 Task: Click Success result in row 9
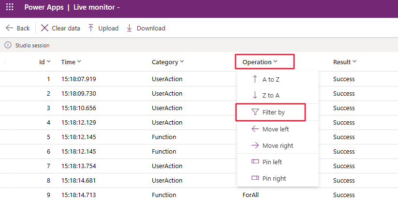click(x=344, y=195)
